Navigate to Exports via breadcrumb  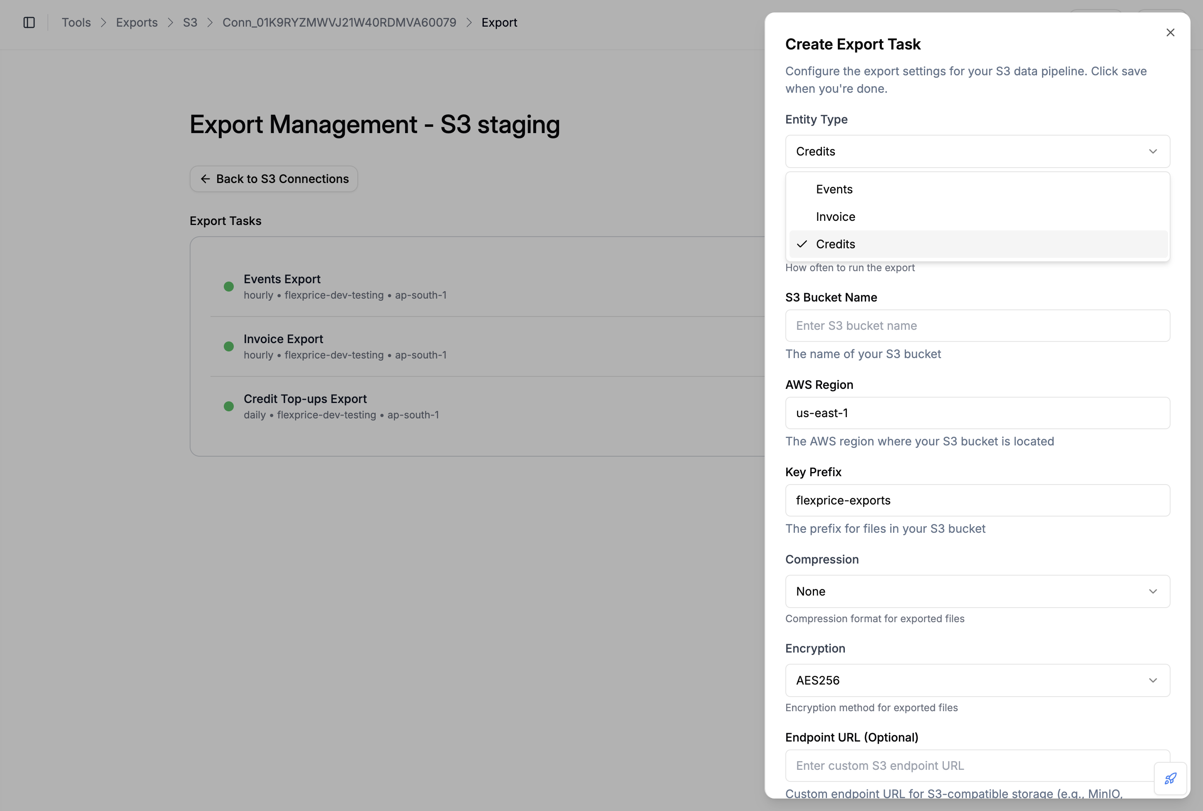tap(136, 22)
